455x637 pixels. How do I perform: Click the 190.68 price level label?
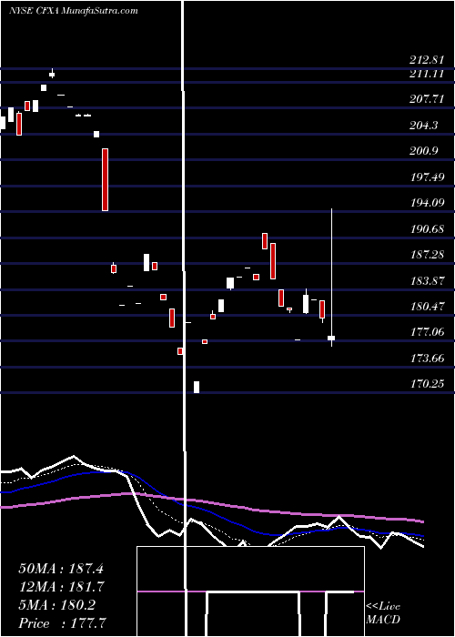click(427, 228)
